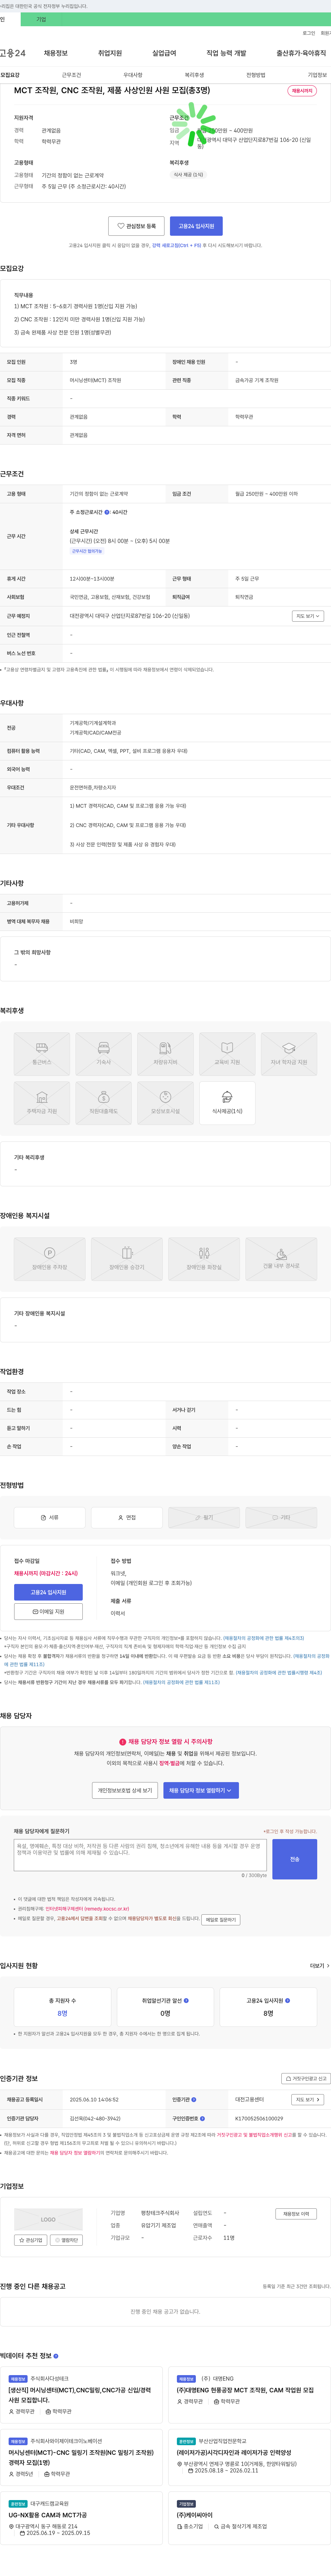Screen dimensions: 331x2576
Task: Click info icon next to 취업알선기관 알선
Action: pyautogui.click(x=186, y=2001)
